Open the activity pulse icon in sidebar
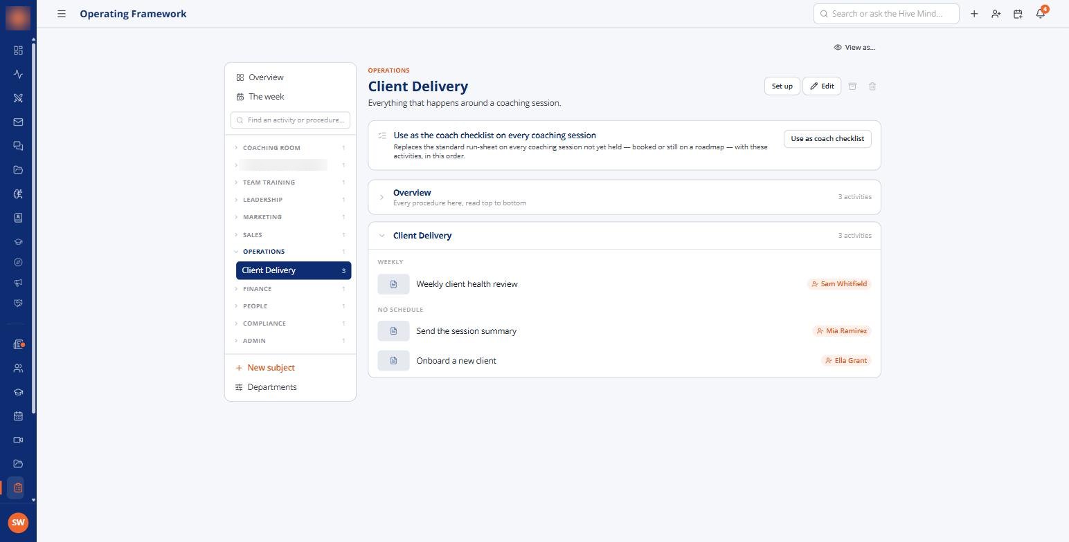 pyautogui.click(x=18, y=75)
